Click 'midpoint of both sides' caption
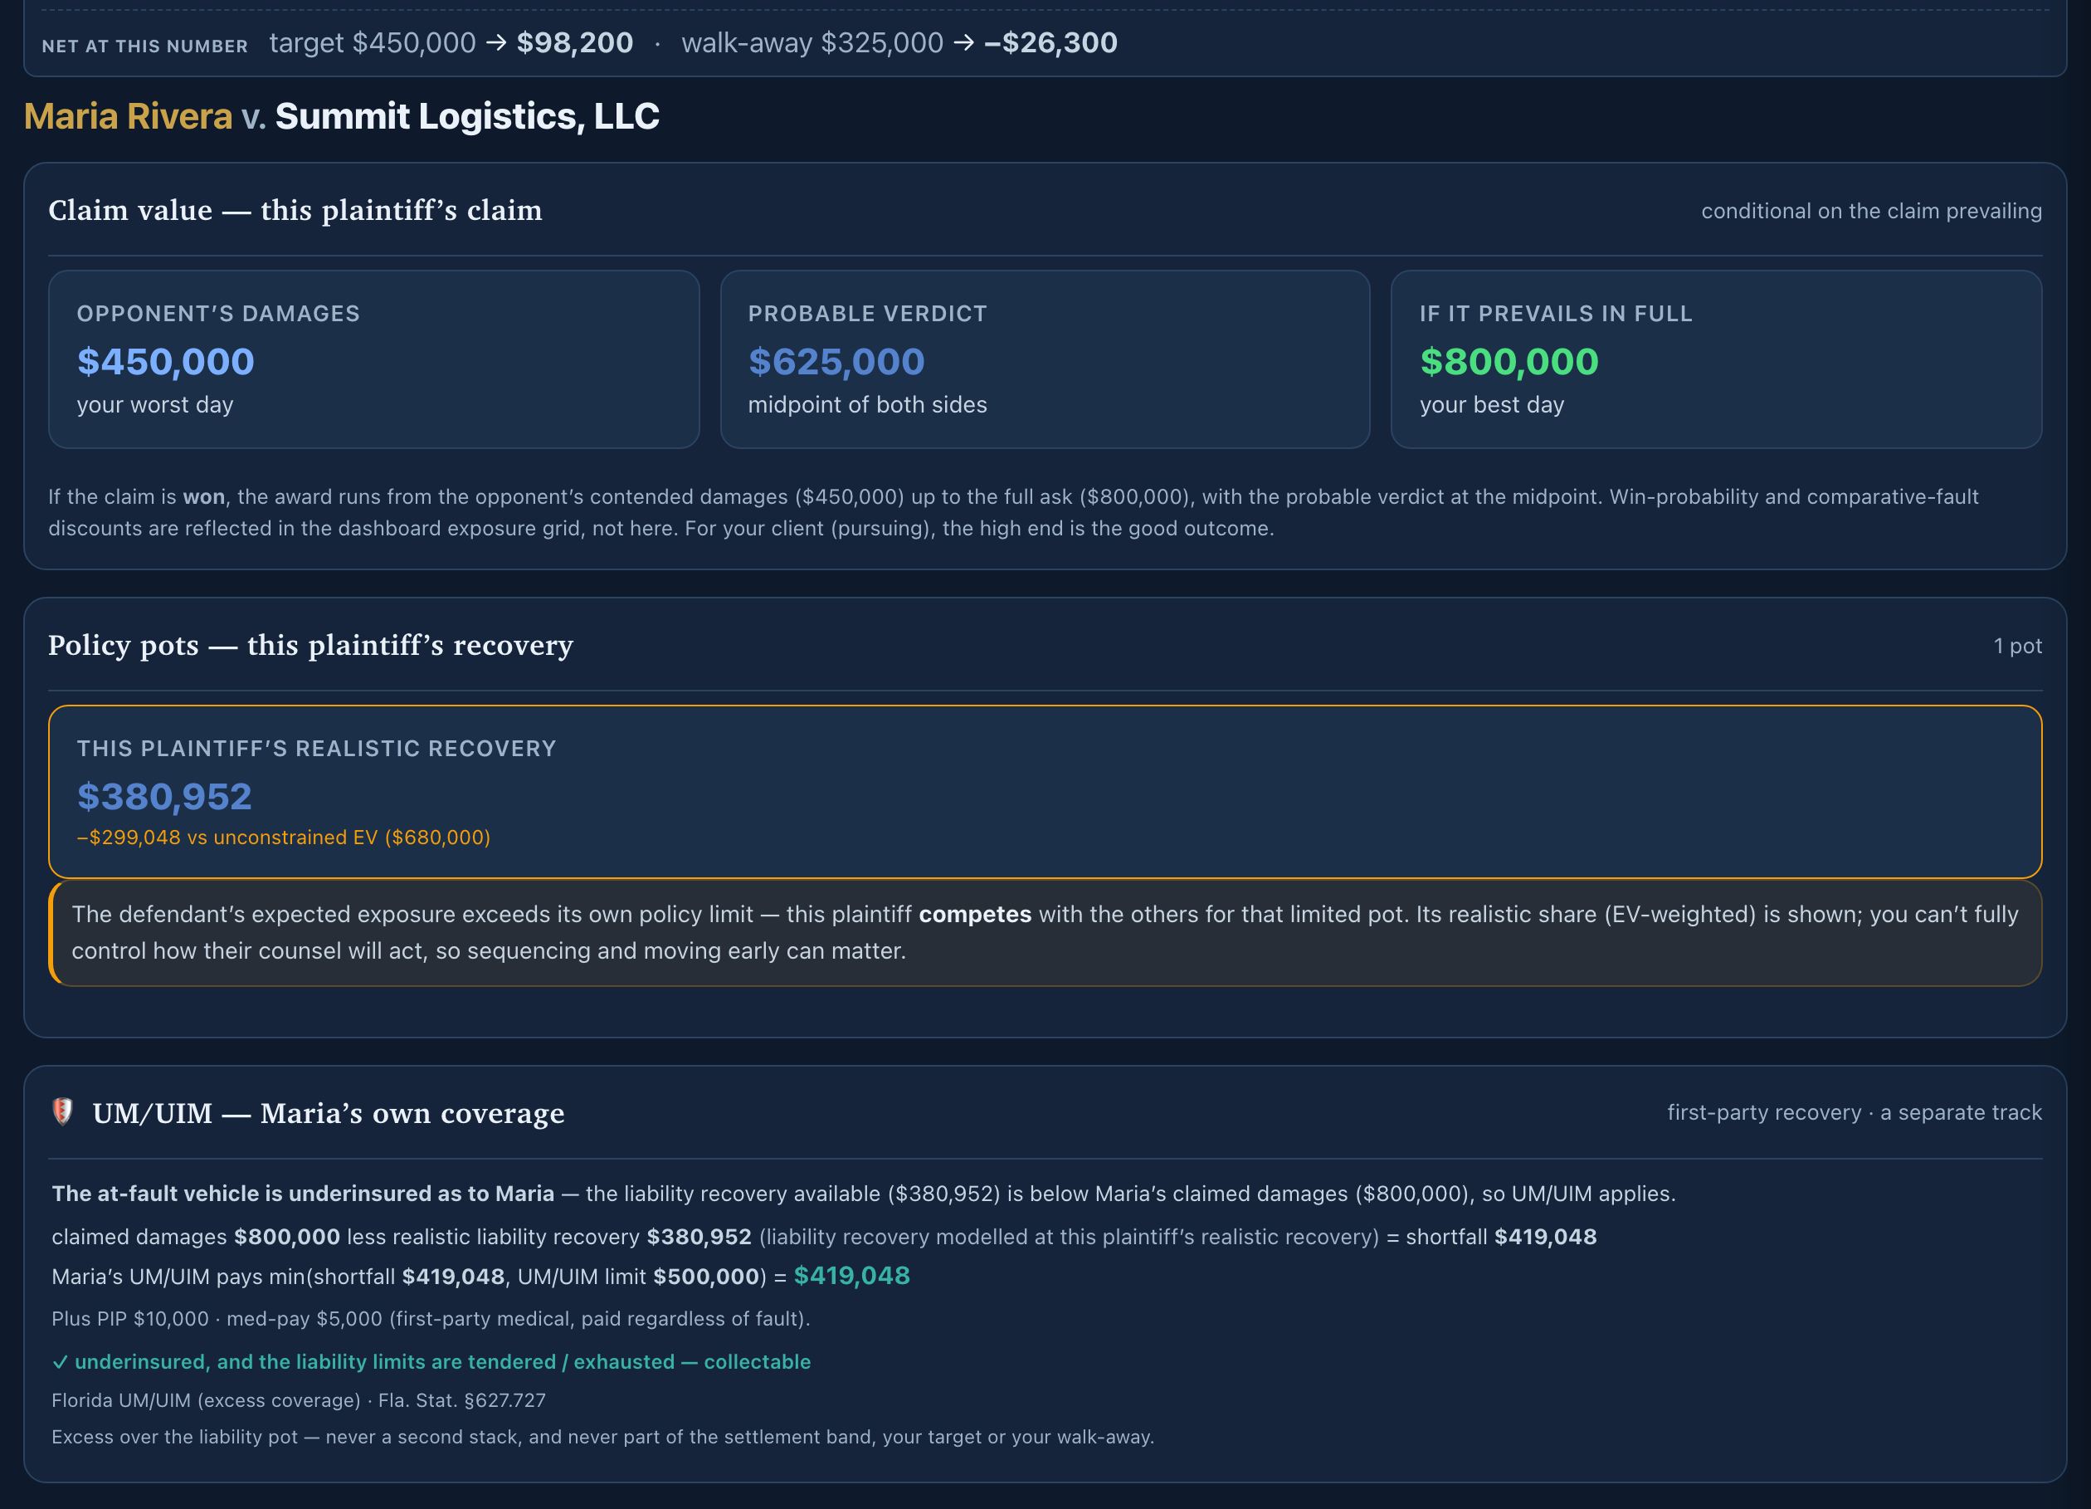This screenshot has width=2091, height=1509. [x=868, y=405]
